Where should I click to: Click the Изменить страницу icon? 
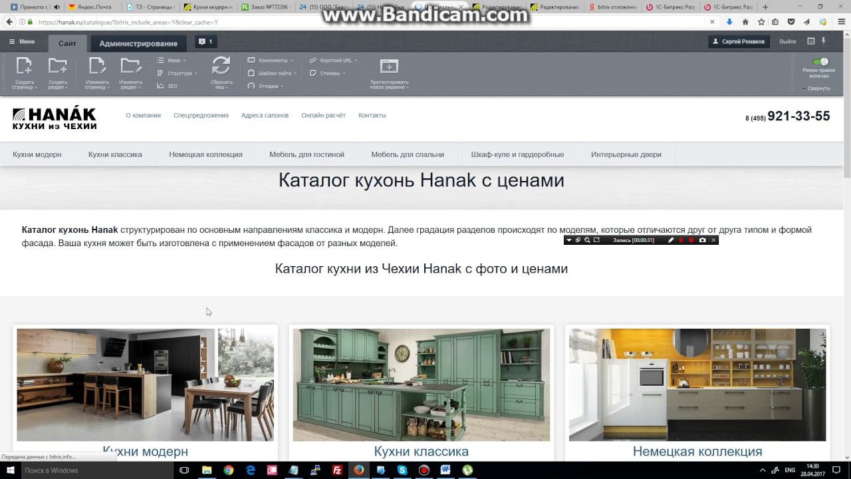(97, 66)
